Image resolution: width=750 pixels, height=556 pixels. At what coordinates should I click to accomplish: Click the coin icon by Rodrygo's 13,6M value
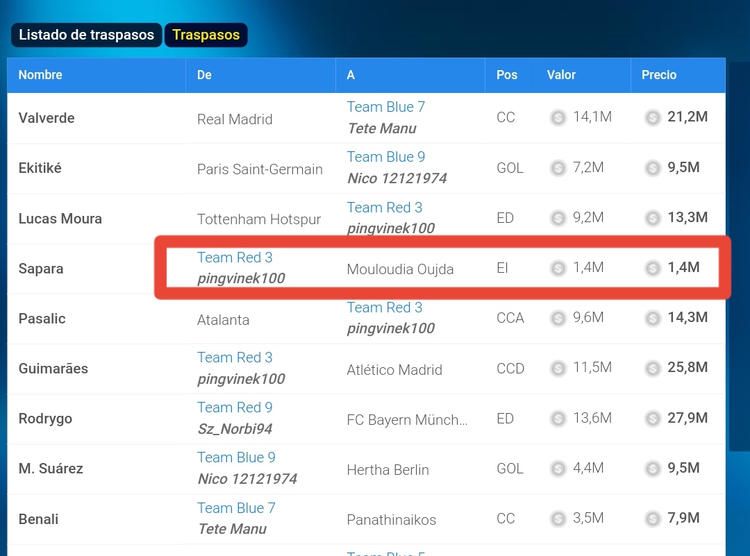tap(558, 419)
